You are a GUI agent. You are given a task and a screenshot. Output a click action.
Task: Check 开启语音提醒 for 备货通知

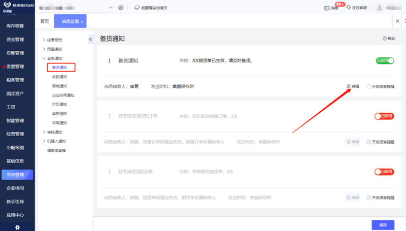368,86
